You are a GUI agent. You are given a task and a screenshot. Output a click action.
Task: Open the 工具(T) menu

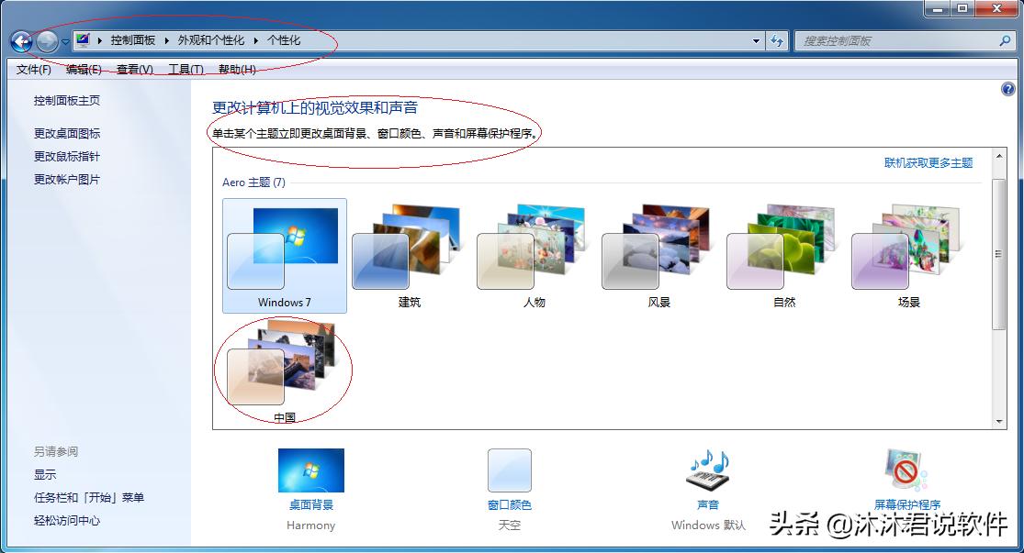point(183,69)
